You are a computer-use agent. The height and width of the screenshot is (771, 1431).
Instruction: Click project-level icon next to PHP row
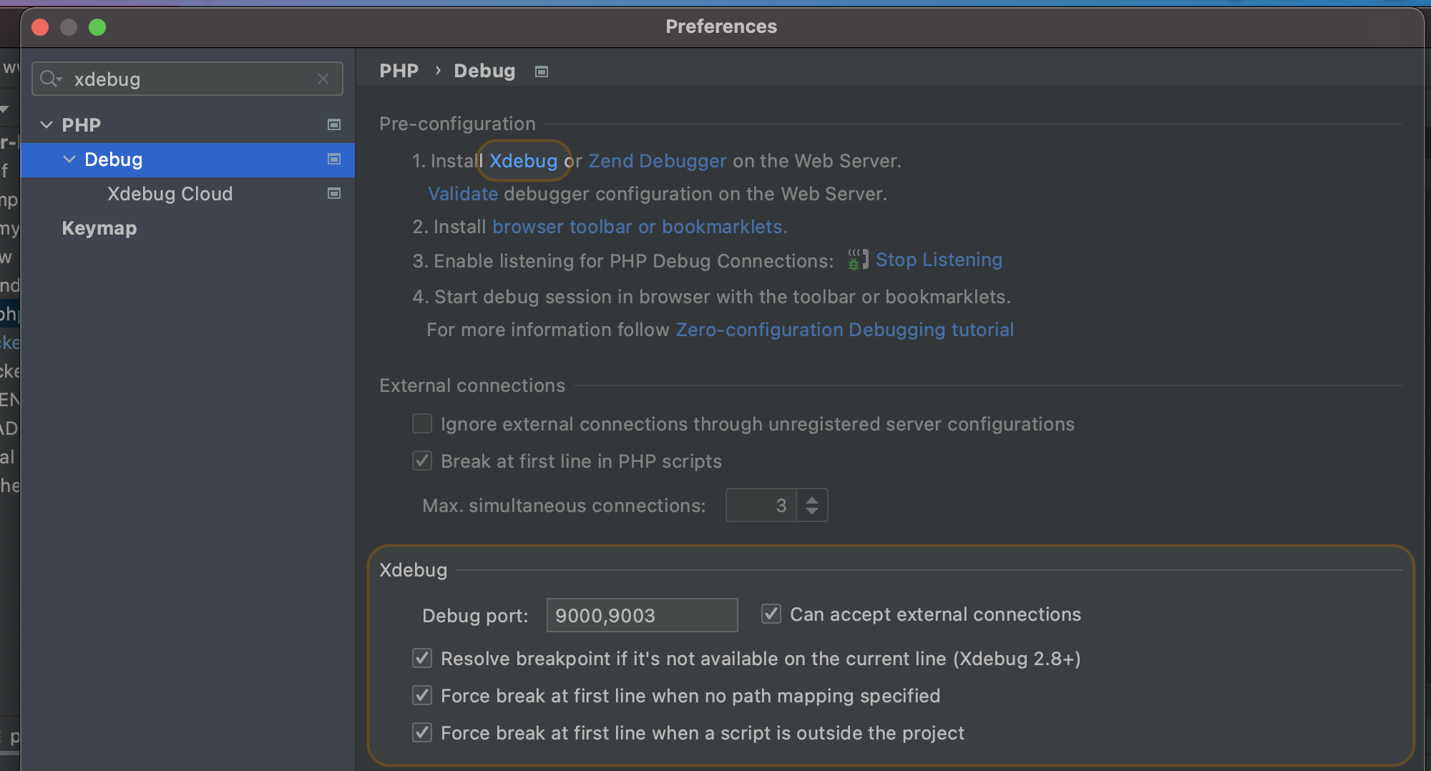pyautogui.click(x=334, y=124)
